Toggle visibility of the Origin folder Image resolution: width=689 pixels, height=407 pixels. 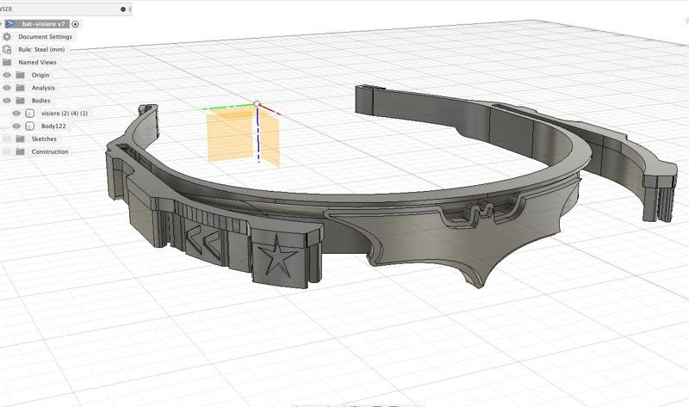coord(7,75)
